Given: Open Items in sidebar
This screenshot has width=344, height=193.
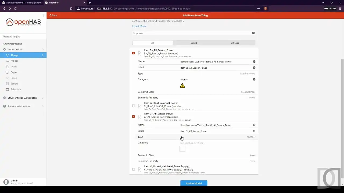Looking at the screenshot, I should (23, 66).
